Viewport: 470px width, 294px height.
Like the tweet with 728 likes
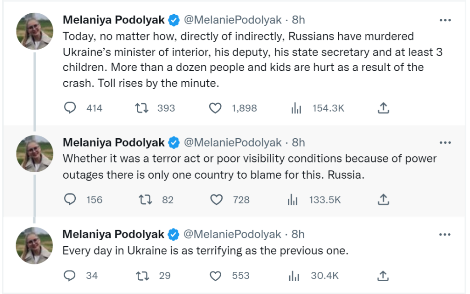[x=217, y=199]
